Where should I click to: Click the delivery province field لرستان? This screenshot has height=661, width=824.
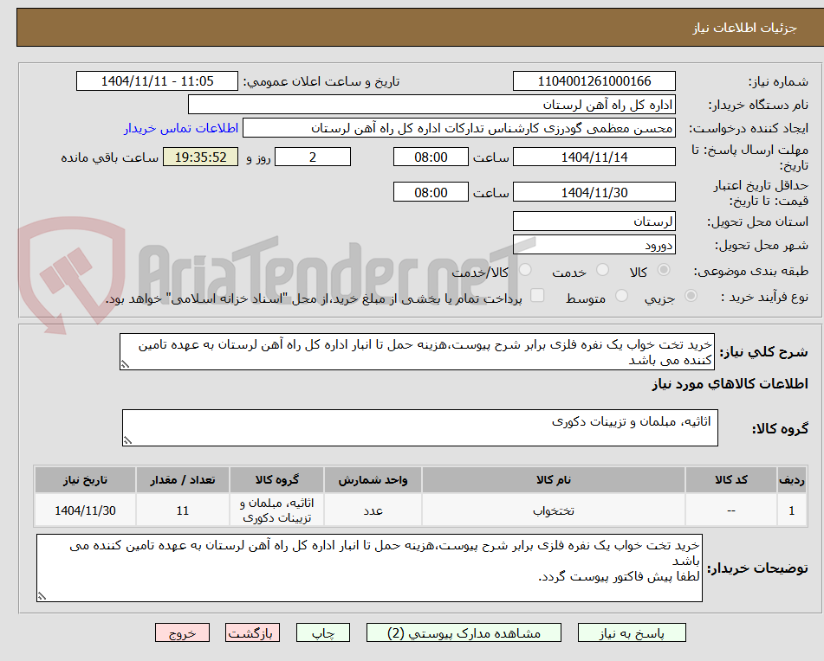(x=594, y=221)
